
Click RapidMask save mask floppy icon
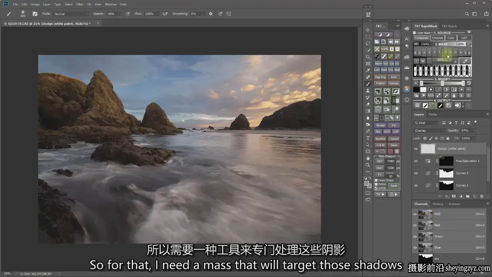tap(449, 105)
